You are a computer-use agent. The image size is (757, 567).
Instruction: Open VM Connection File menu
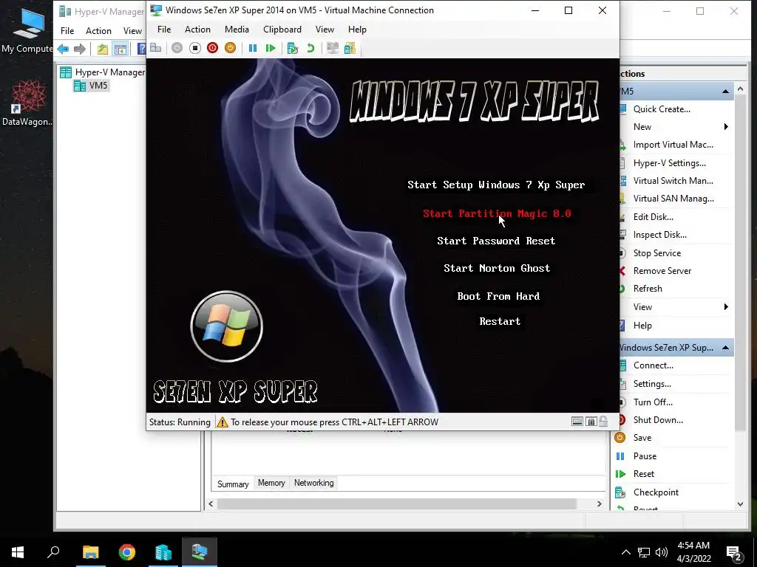click(x=164, y=30)
